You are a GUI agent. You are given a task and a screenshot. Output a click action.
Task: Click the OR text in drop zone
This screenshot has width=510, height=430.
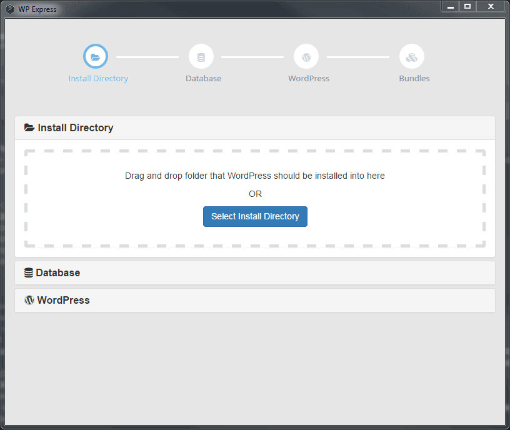pyautogui.click(x=255, y=194)
